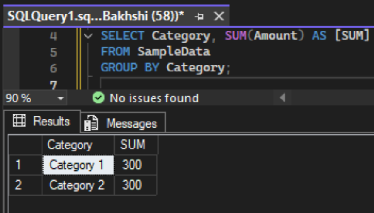Click the green No issues found checkmark icon

tap(99, 98)
